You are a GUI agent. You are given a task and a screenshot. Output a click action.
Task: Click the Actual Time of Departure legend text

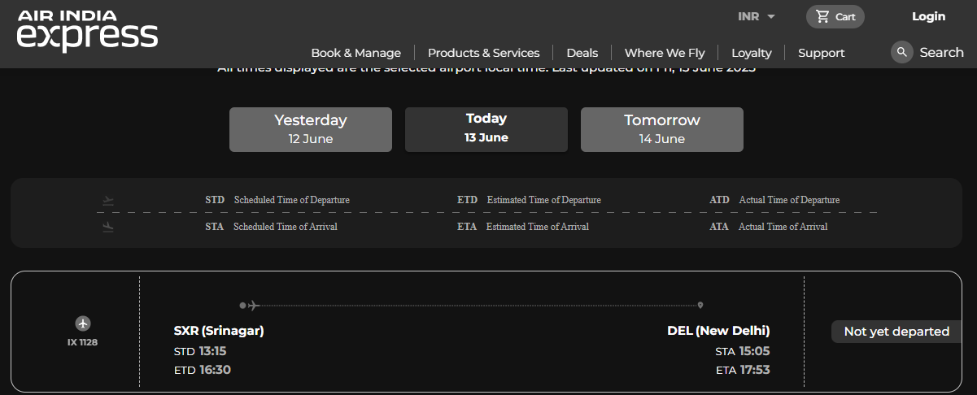[789, 200]
